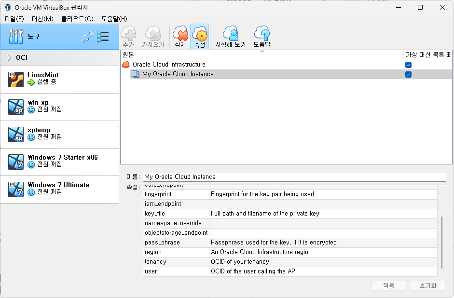Click the LinuxMint running status arrow icon

coord(31,83)
